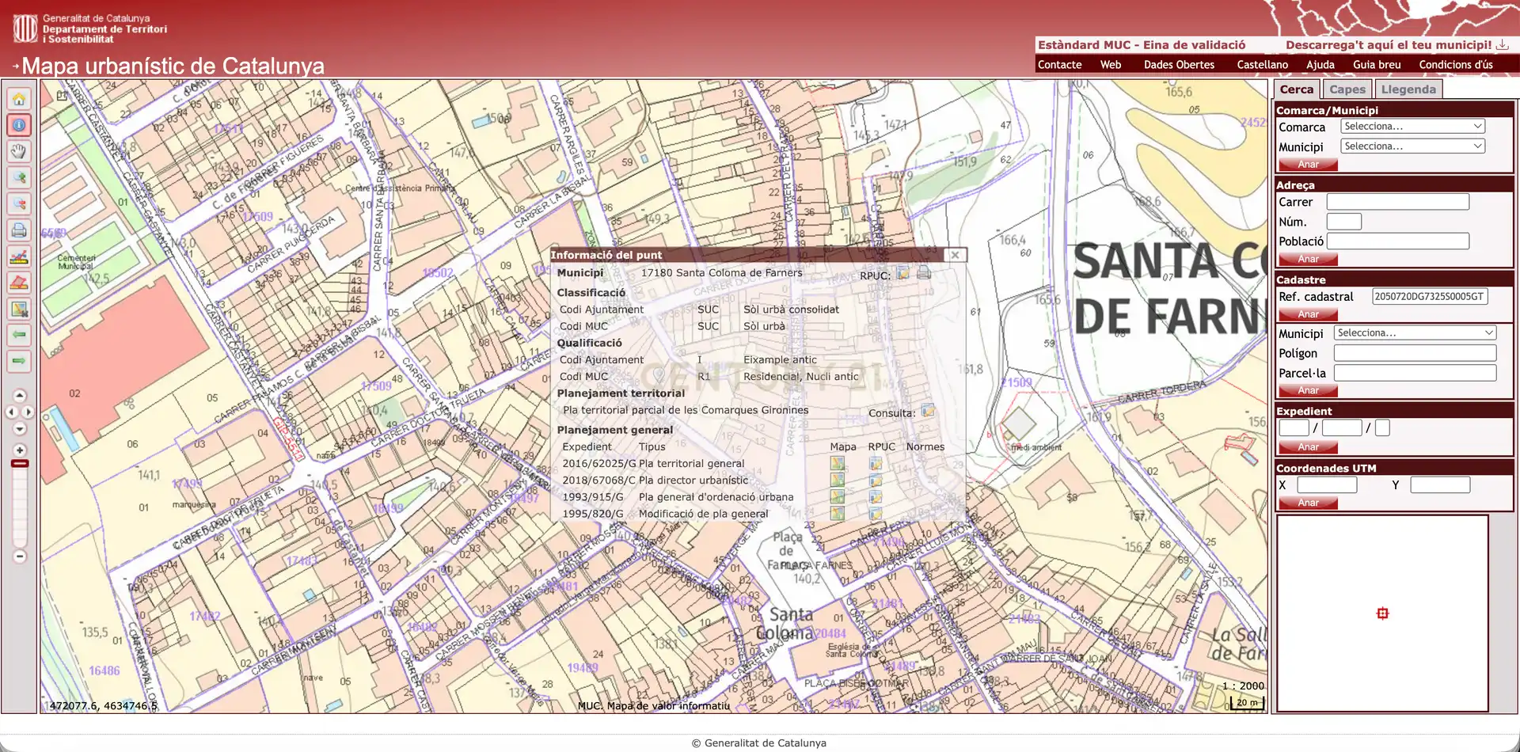
Task: Open Condicions d'ús menu item
Action: point(1455,65)
